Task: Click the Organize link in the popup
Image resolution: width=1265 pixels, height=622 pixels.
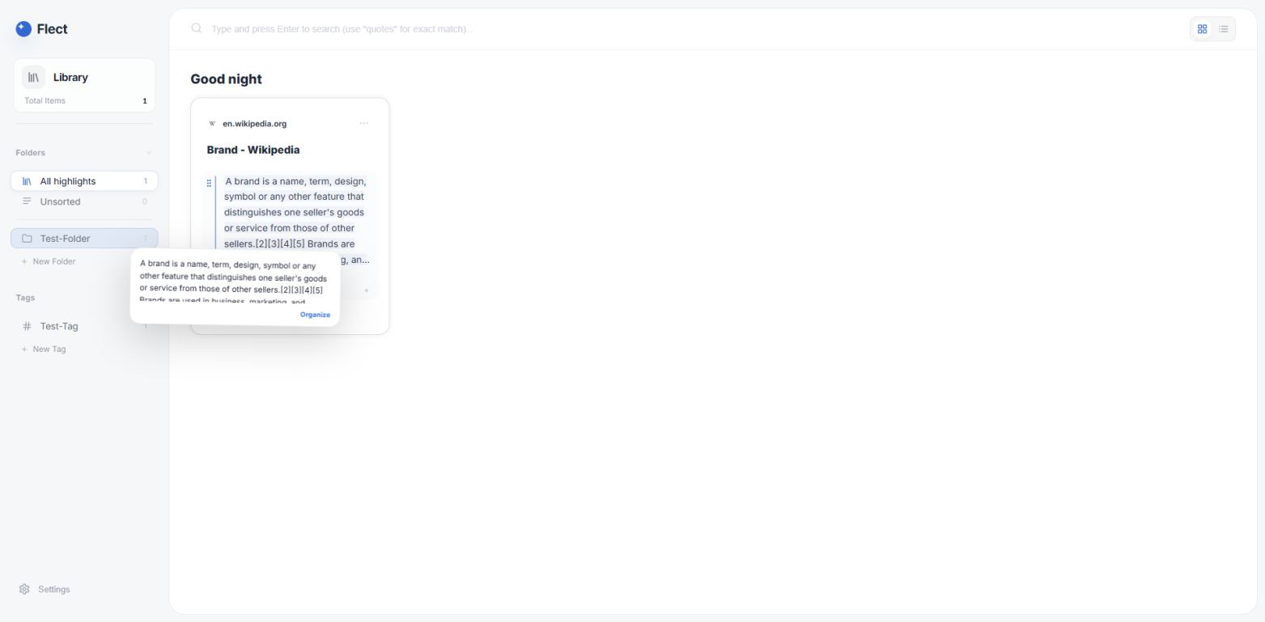Action: tap(315, 315)
